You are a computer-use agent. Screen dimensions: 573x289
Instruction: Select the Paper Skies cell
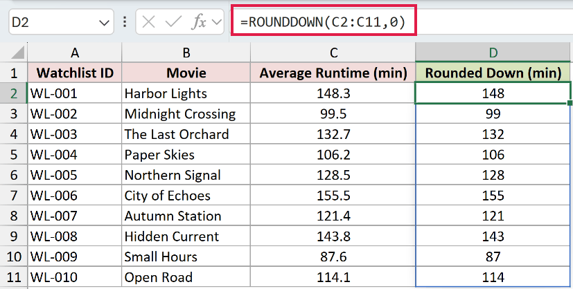[x=186, y=154]
